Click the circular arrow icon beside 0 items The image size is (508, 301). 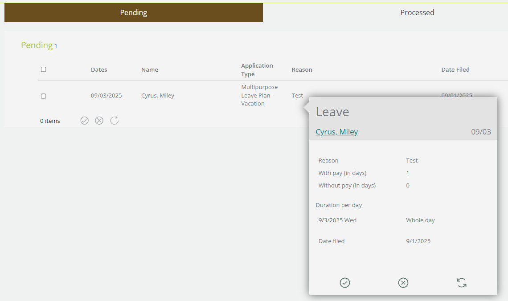[115, 121]
